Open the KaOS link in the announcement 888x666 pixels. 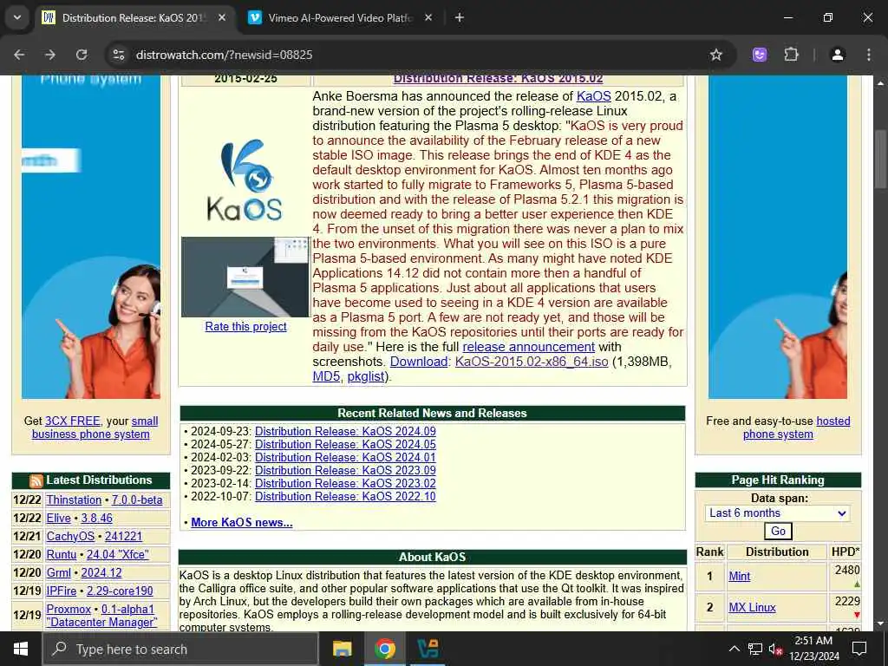593,96
